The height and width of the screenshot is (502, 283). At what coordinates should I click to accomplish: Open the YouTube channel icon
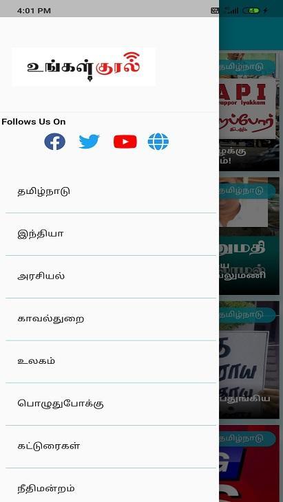click(x=125, y=142)
